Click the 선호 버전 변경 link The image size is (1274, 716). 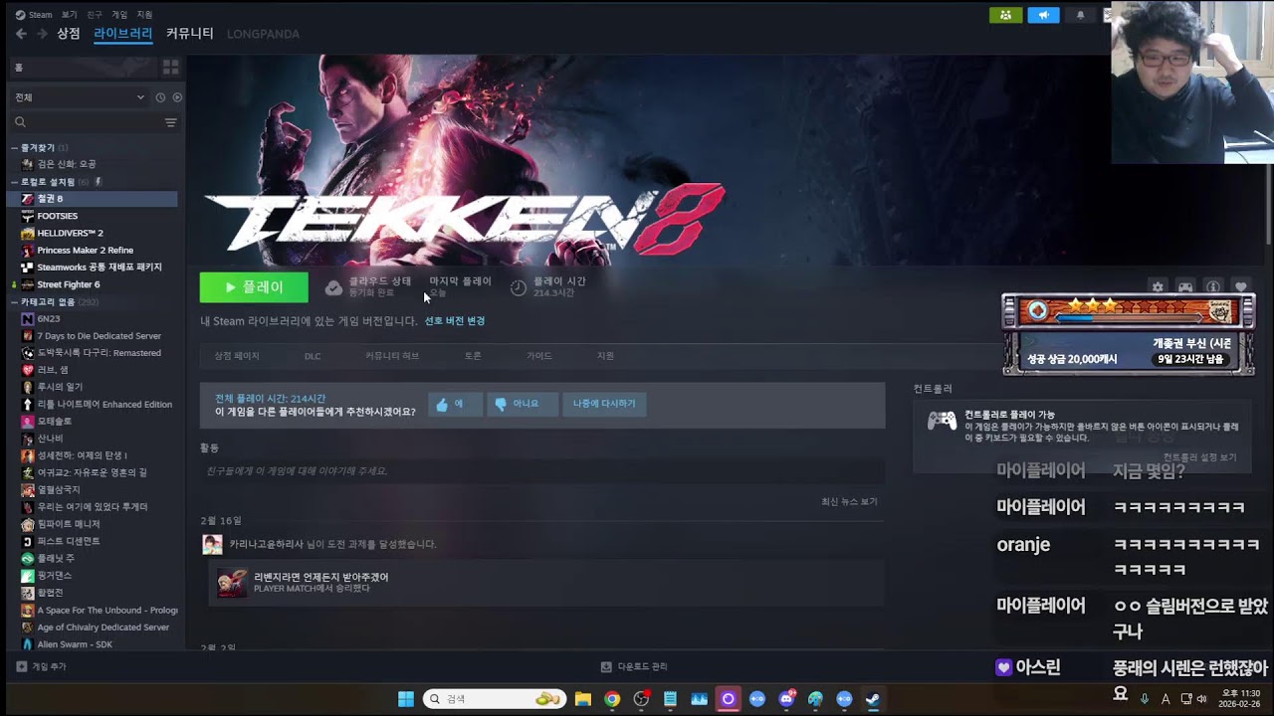coord(455,321)
